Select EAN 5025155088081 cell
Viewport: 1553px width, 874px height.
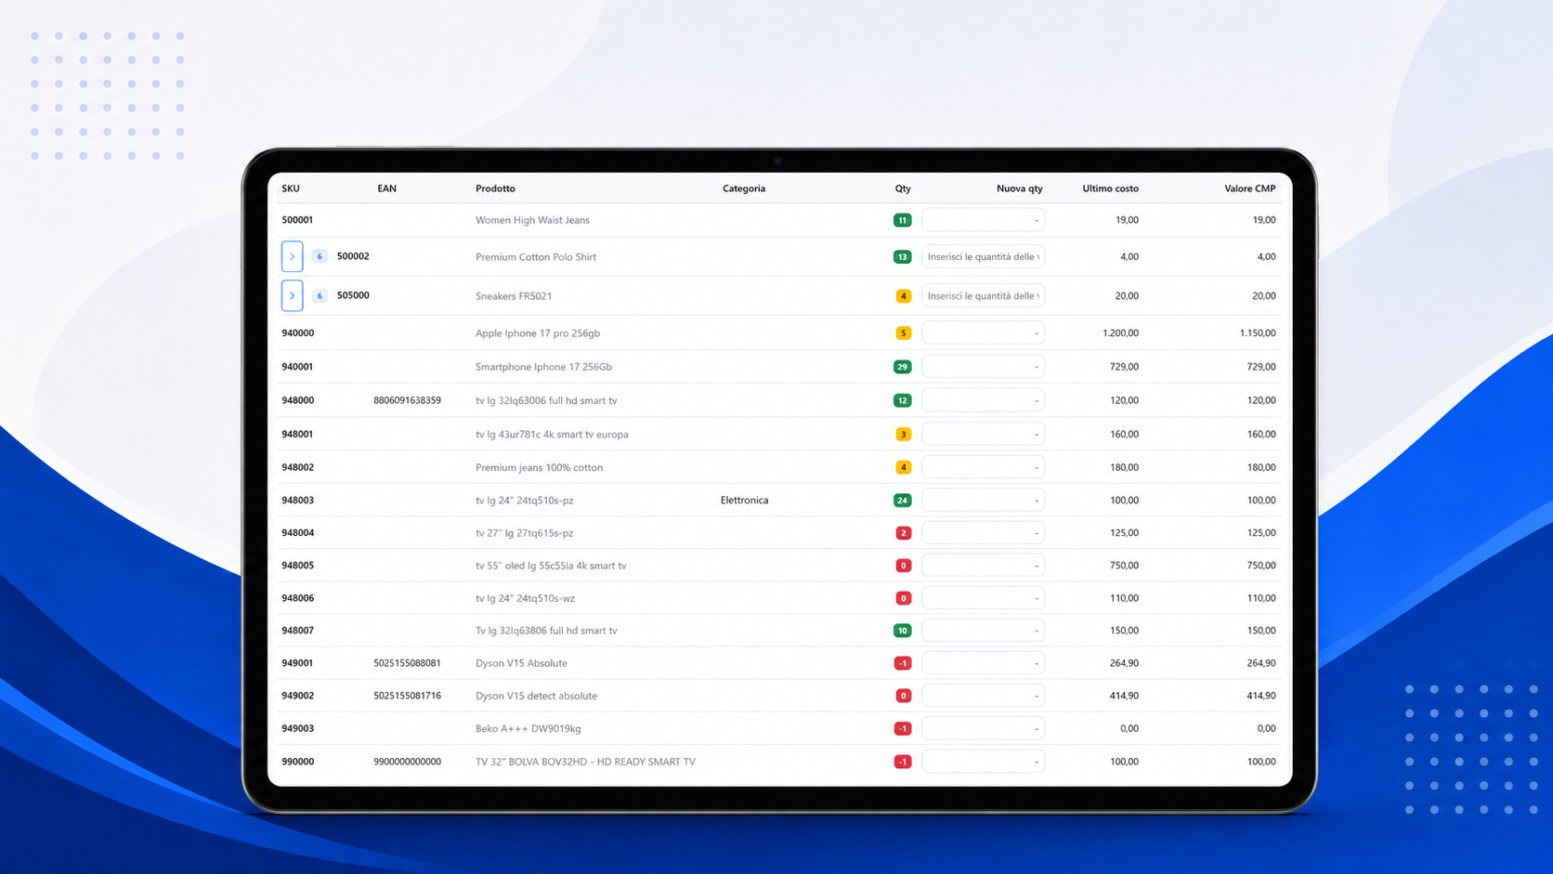click(x=407, y=663)
